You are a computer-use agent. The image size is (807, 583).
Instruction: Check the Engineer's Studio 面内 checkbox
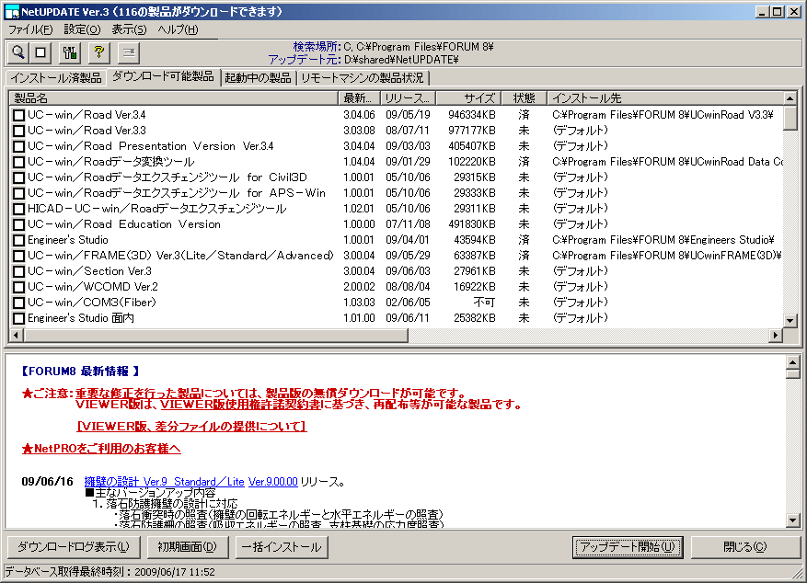tap(19, 318)
